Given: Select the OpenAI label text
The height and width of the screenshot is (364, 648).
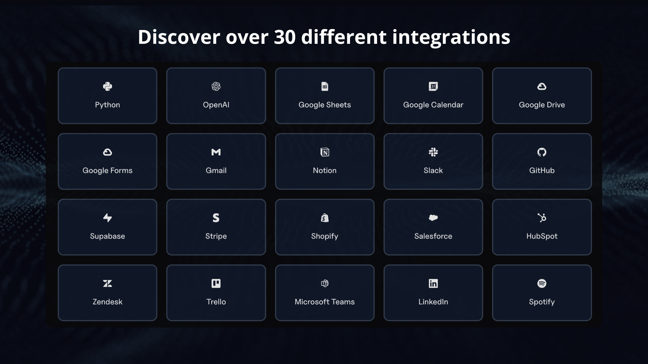Looking at the screenshot, I should (x=216, y=105).
